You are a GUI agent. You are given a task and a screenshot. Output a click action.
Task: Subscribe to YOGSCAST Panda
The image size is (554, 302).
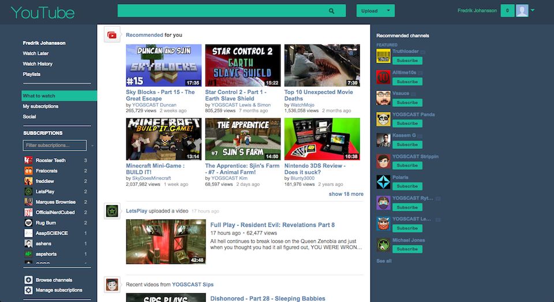tap(407, 124)
